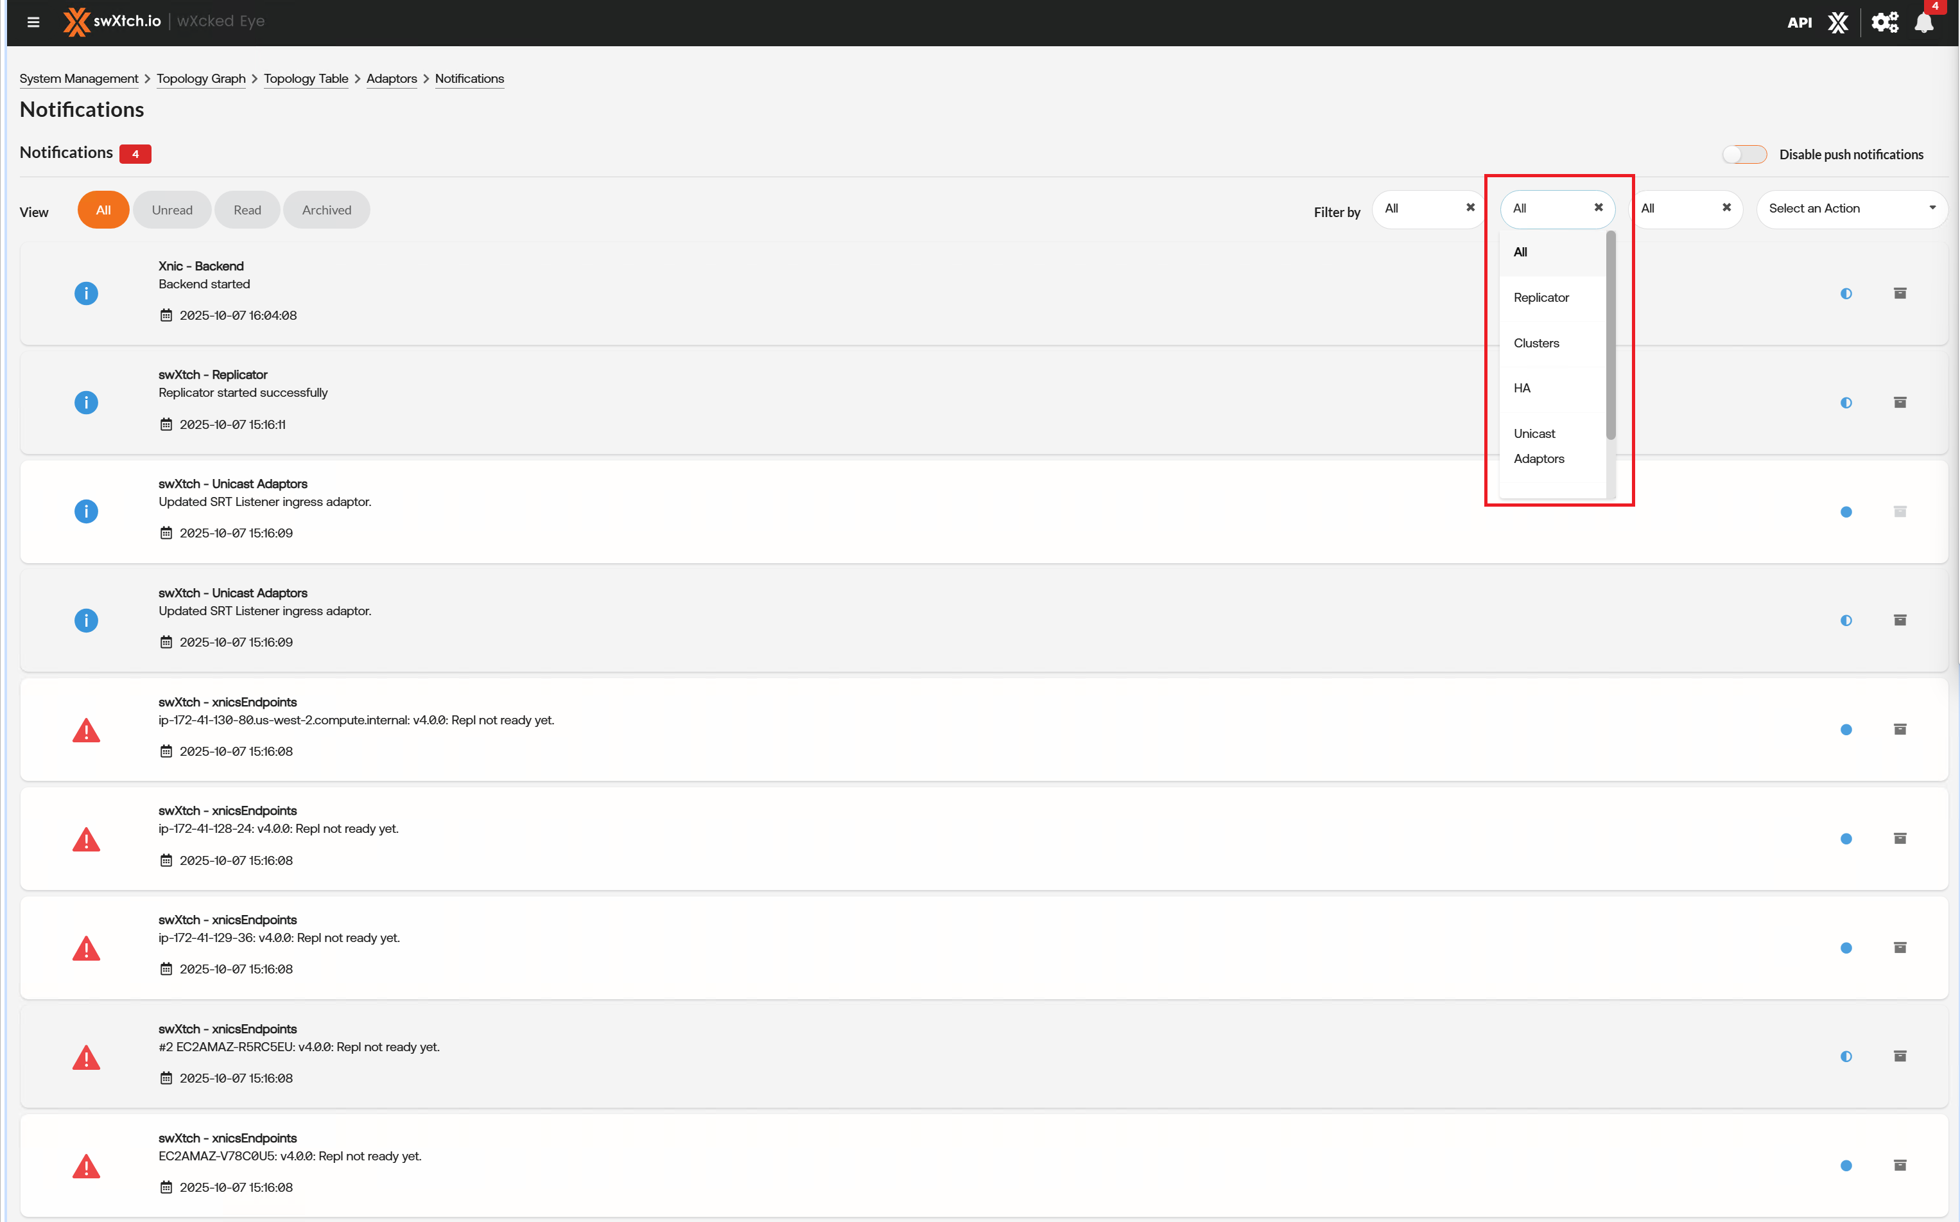The image size is (1960, 1222).
Task: Choose Replicator in the filter dropdown list
Action: pyautogui.click(x=1541, y=297)
